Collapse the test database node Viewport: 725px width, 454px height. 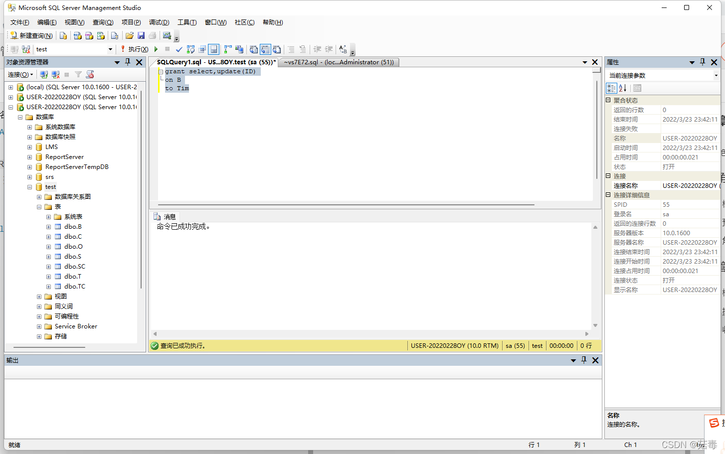pyautogui.click(x=29, y=187)
